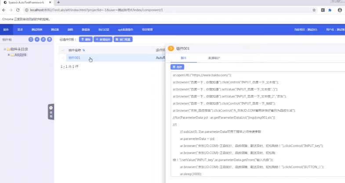The height and width of the screenshot is (183, 345).
Task: Click the browser address bar URL
Action: [110, 10]
